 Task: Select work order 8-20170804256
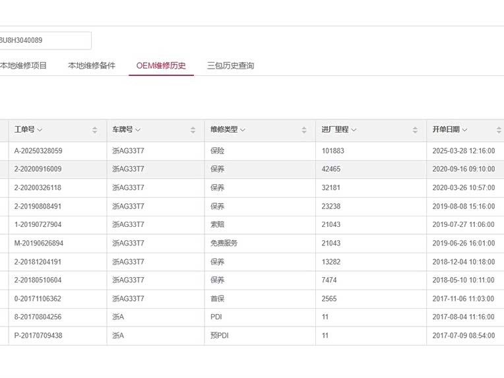38,317
